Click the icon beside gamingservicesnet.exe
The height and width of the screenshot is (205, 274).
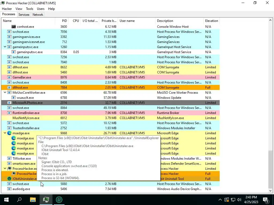tap(9, 42)
